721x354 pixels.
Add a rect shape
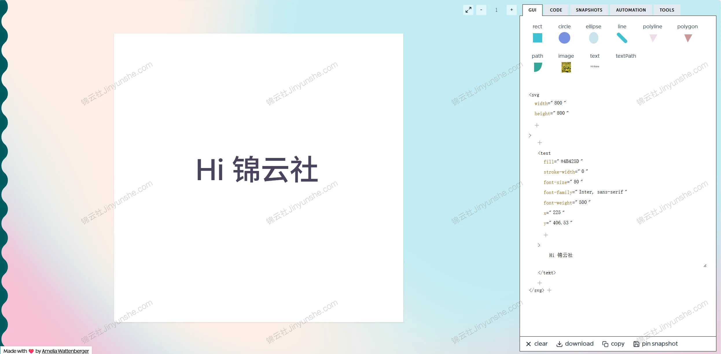pos(537,34)
